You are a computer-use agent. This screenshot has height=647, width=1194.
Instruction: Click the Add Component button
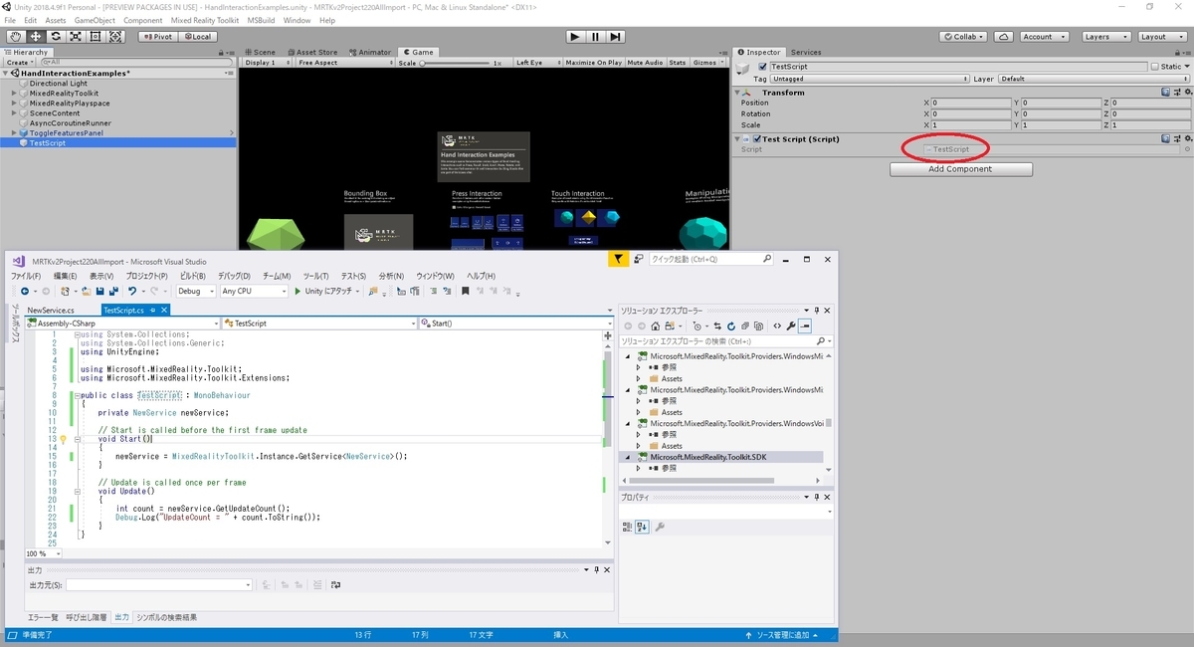click(960, 169)
